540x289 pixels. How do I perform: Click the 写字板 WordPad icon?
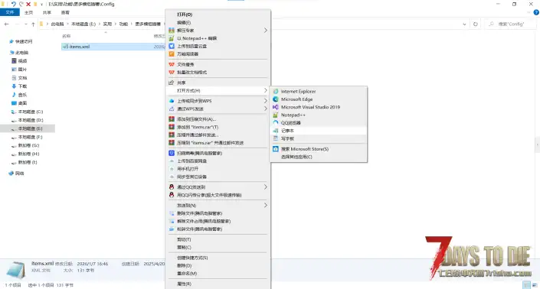coord(276,138)
